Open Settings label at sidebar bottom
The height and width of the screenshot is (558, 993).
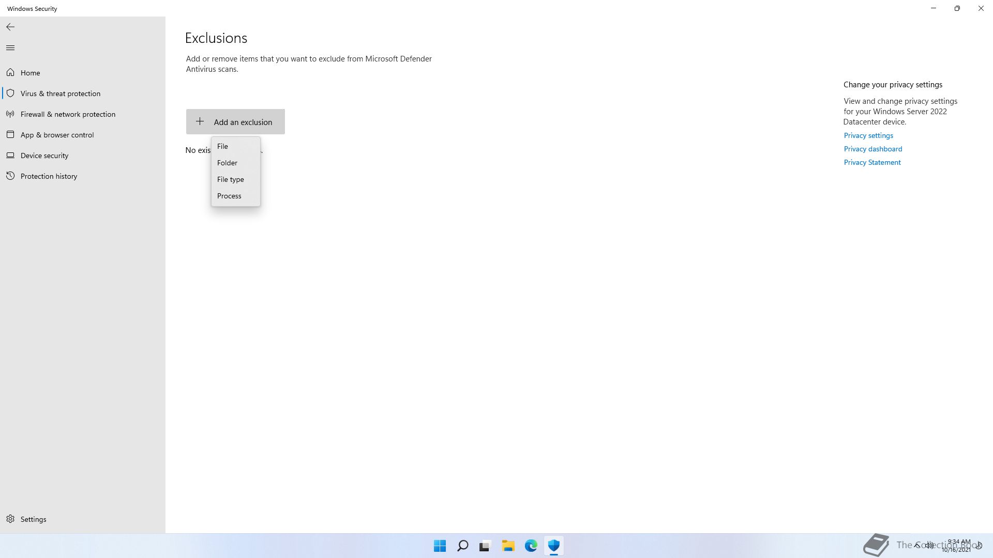click(x=34, y=519)
